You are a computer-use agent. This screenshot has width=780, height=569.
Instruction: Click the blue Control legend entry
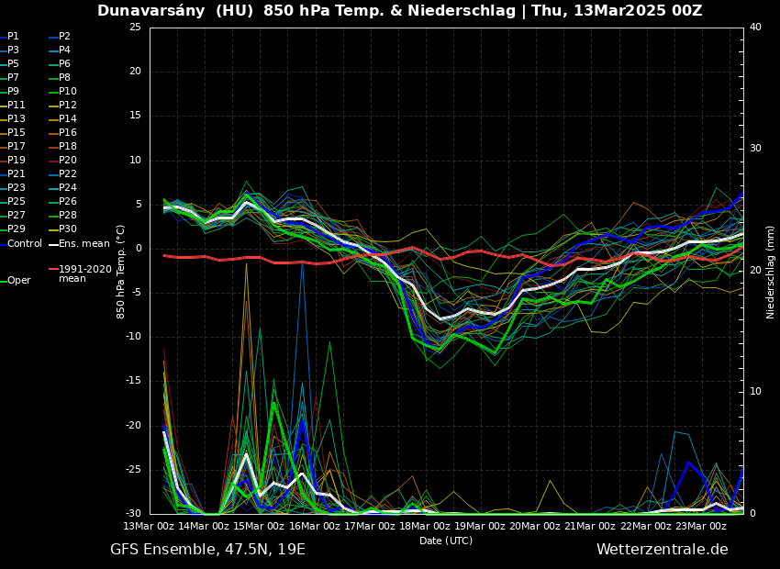click(x=24, y=244)
